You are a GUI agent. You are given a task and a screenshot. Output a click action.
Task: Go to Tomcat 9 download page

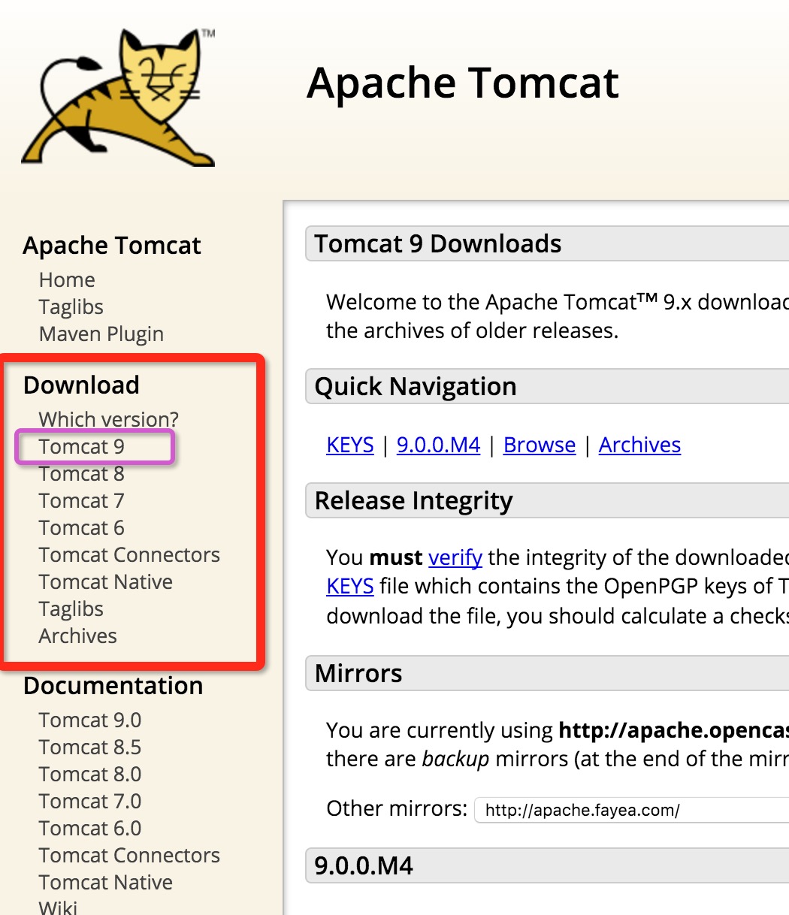tap(81, 447)
